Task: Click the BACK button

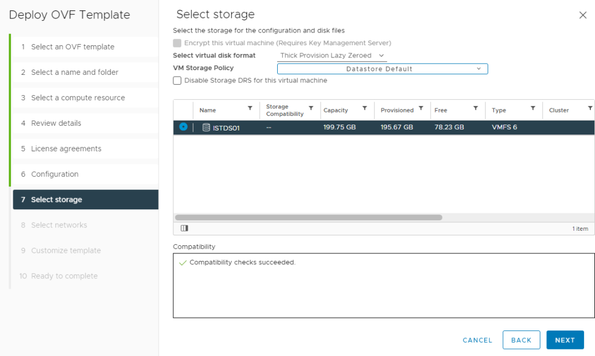Action: pos(521,340)
